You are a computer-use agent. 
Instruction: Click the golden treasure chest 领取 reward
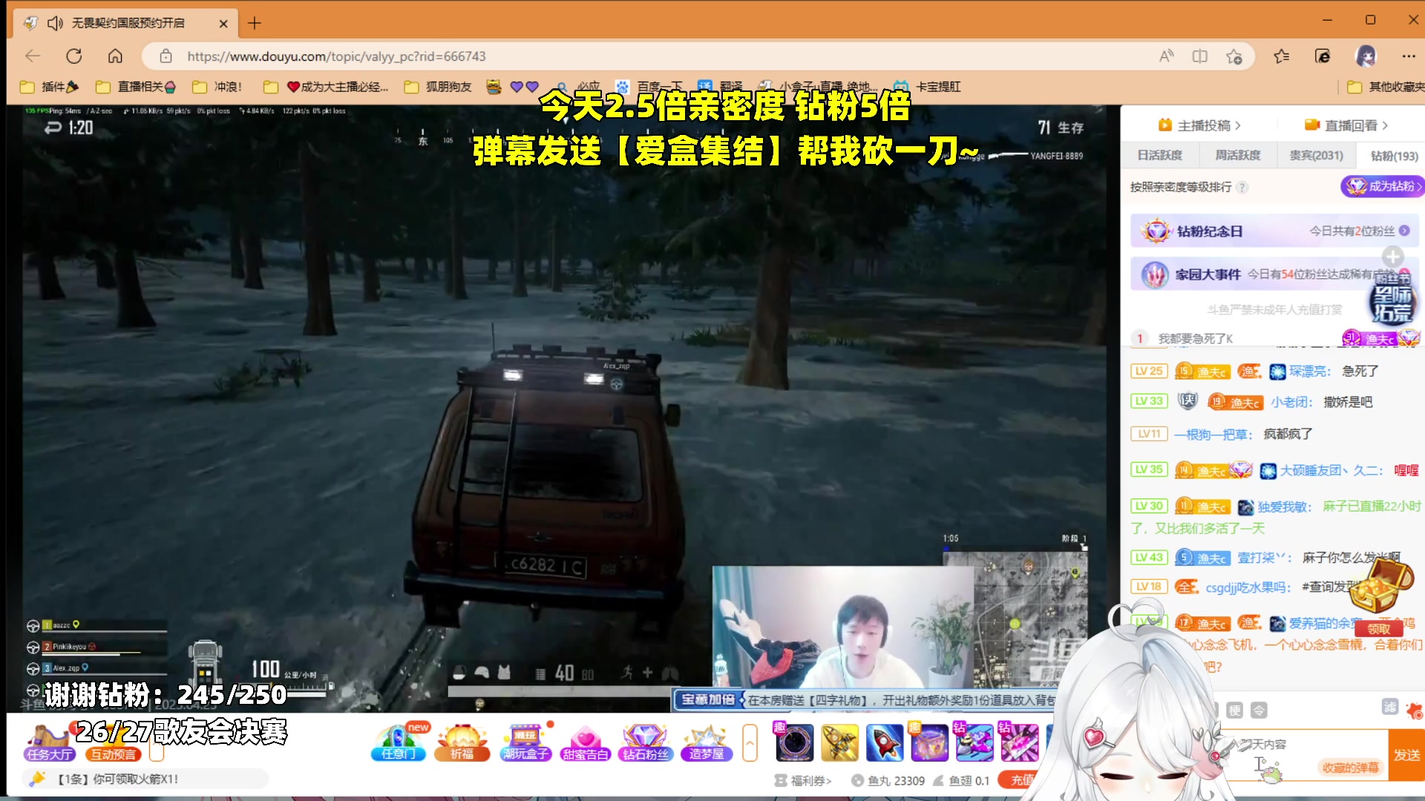click(1378, 628)
